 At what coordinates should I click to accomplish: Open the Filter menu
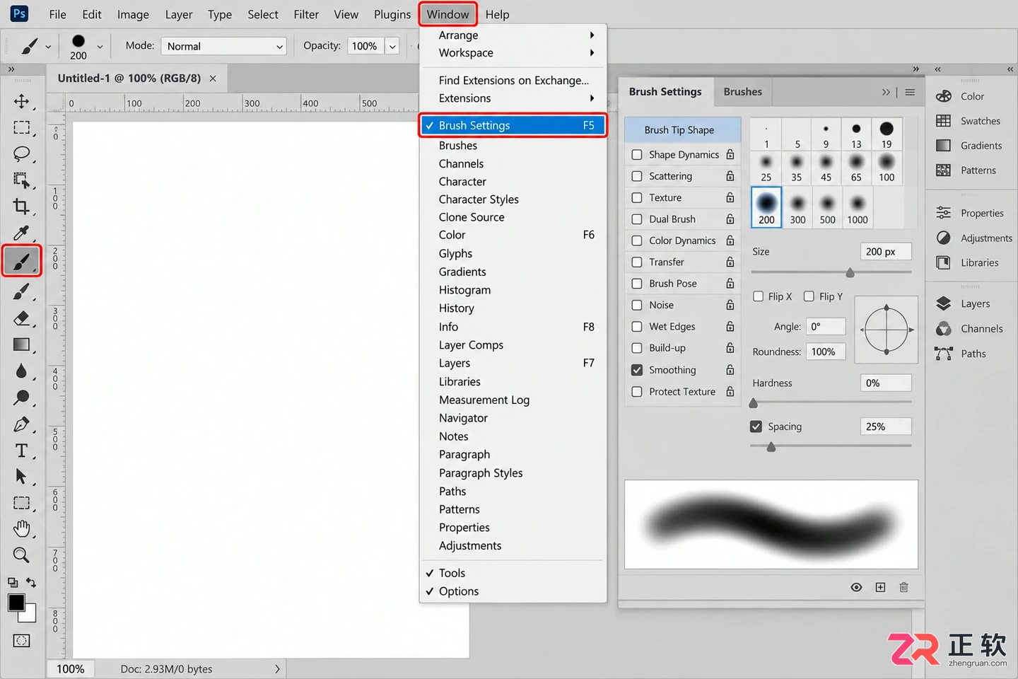(306, 14)
